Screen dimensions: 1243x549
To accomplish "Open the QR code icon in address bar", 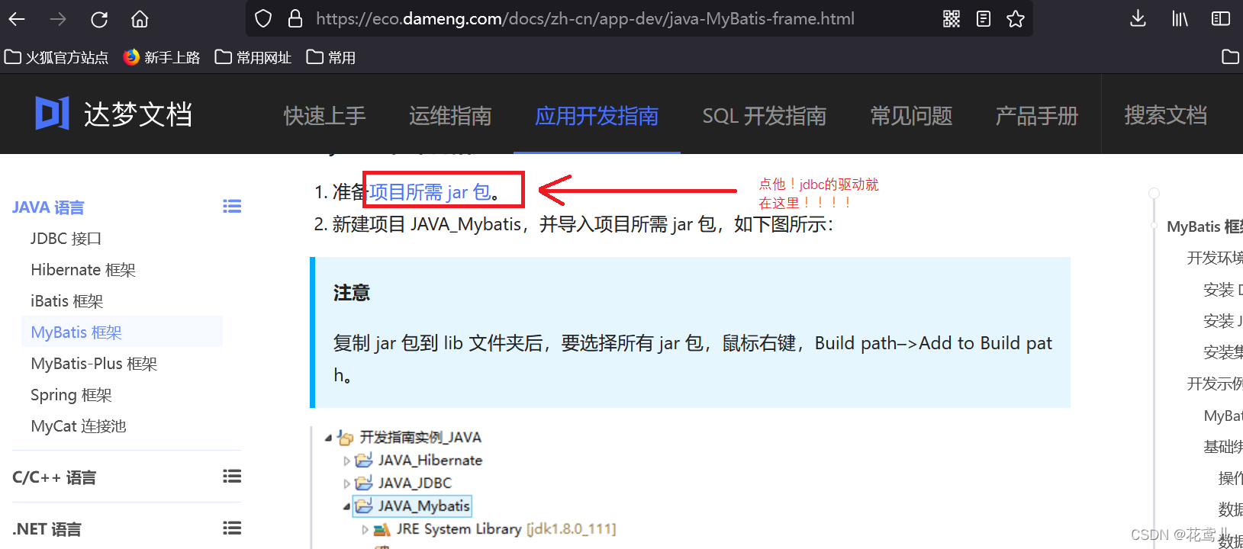I will coord(952,19).
